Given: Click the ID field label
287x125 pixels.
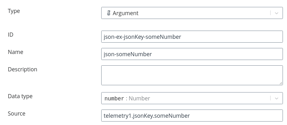Looking at the screenshot, I should pyautogui.click(x=11, y=35).
